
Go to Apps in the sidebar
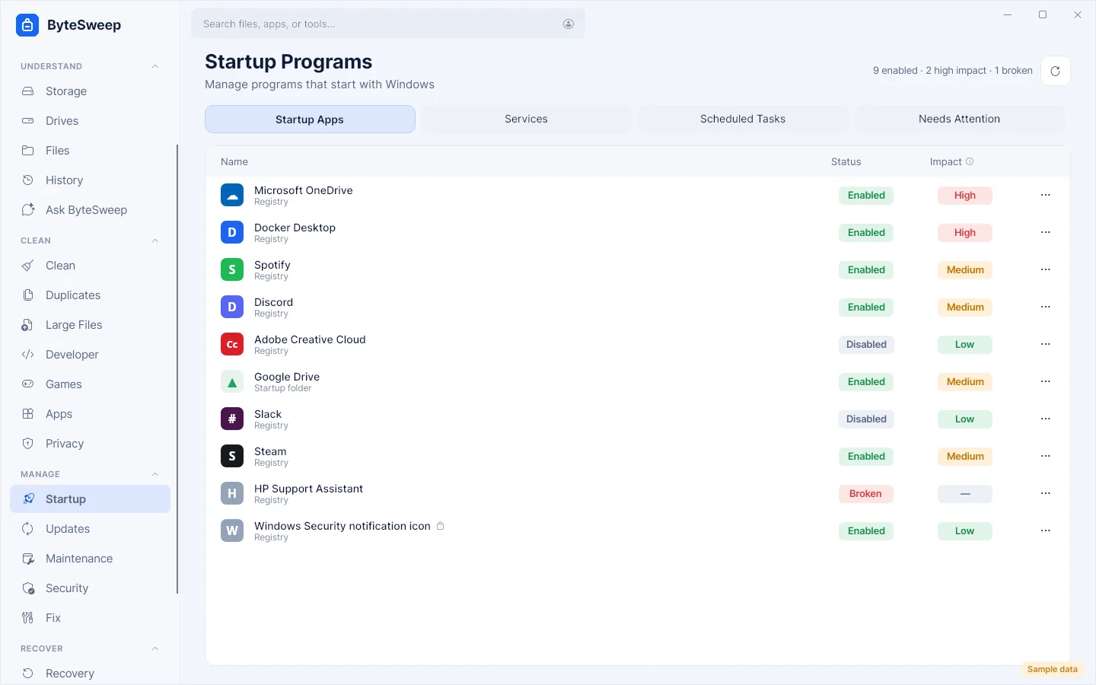(90, 414)
